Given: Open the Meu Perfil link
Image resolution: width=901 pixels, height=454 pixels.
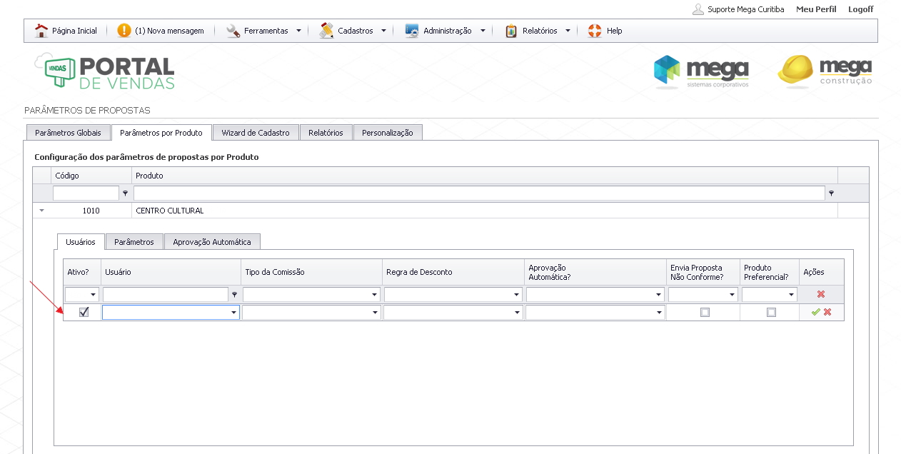Looking at the screenshot, I should pos(816,9).
